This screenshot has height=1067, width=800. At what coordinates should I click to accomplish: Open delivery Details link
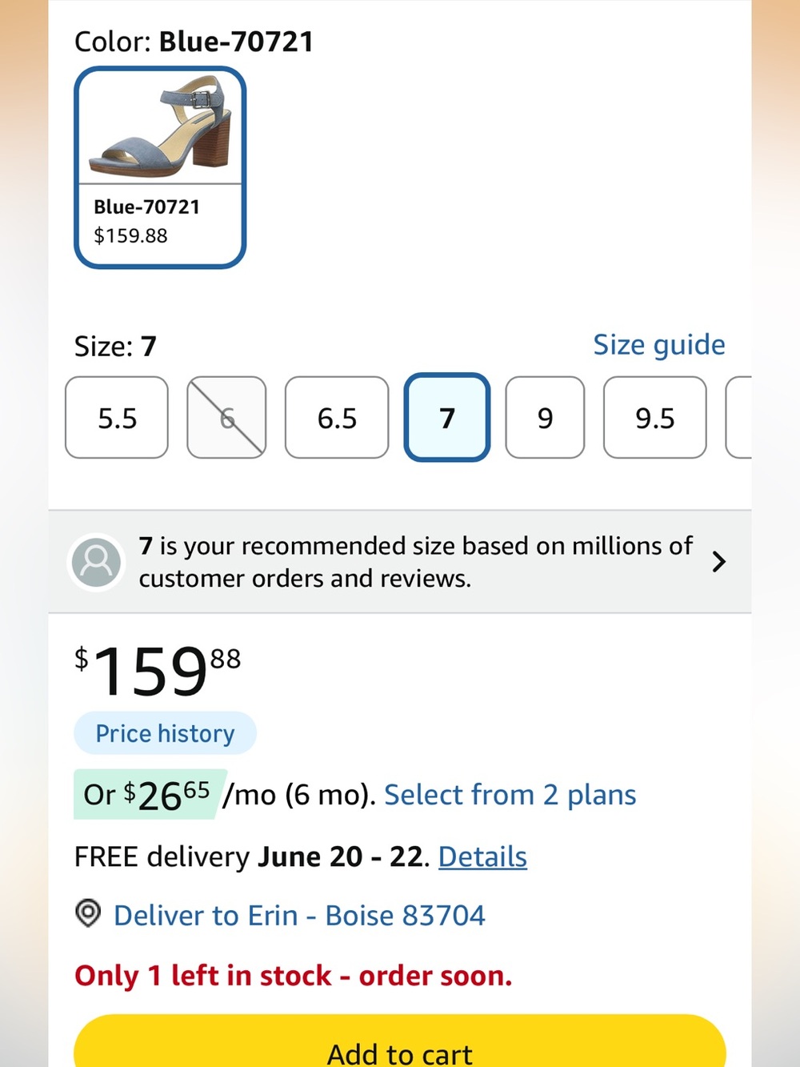[482, 856]
